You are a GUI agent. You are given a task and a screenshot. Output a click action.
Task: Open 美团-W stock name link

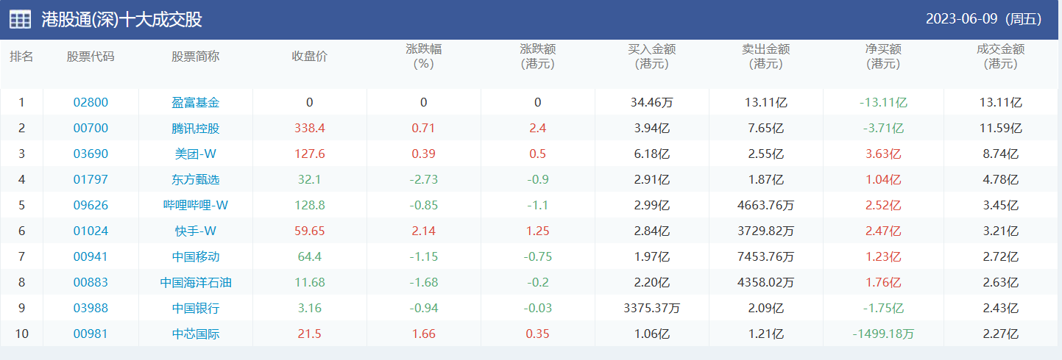point(195,154)
